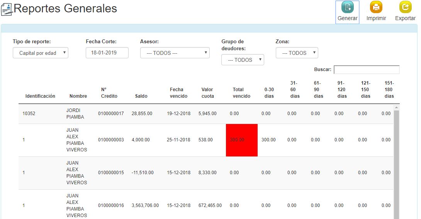Screen dimensions: 421x219
Task: Focus the Buscar search box
Action: [366, 70]
